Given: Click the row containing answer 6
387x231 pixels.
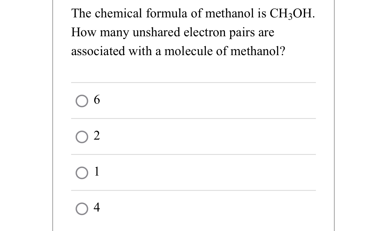Looking at the screenshot, I should coord(193,101).
